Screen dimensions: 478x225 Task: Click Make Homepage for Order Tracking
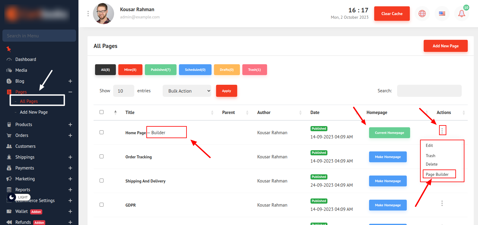[x=387, y=157]
